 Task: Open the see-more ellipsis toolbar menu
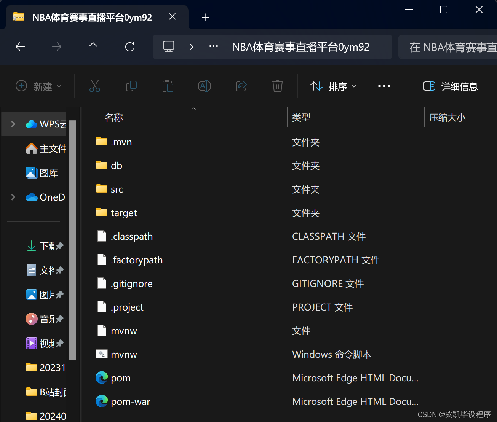(x=384, y=86)
